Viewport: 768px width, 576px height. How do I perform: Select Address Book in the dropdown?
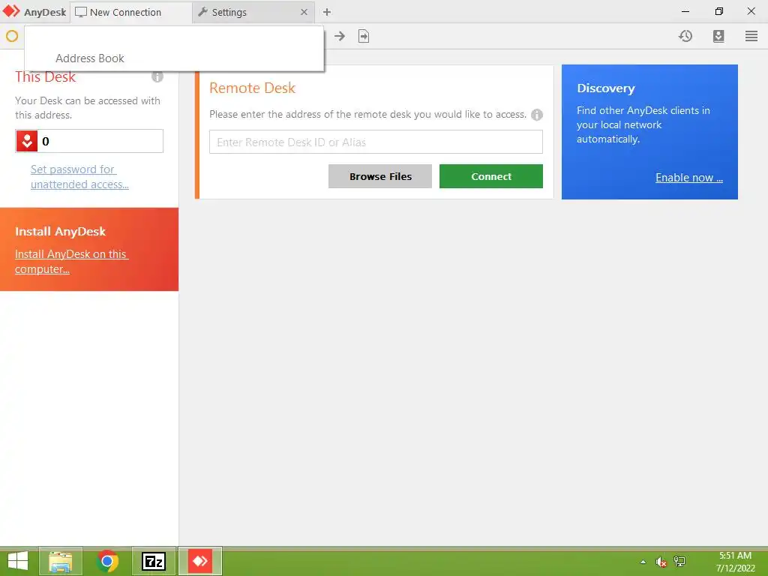pos(90,58)
